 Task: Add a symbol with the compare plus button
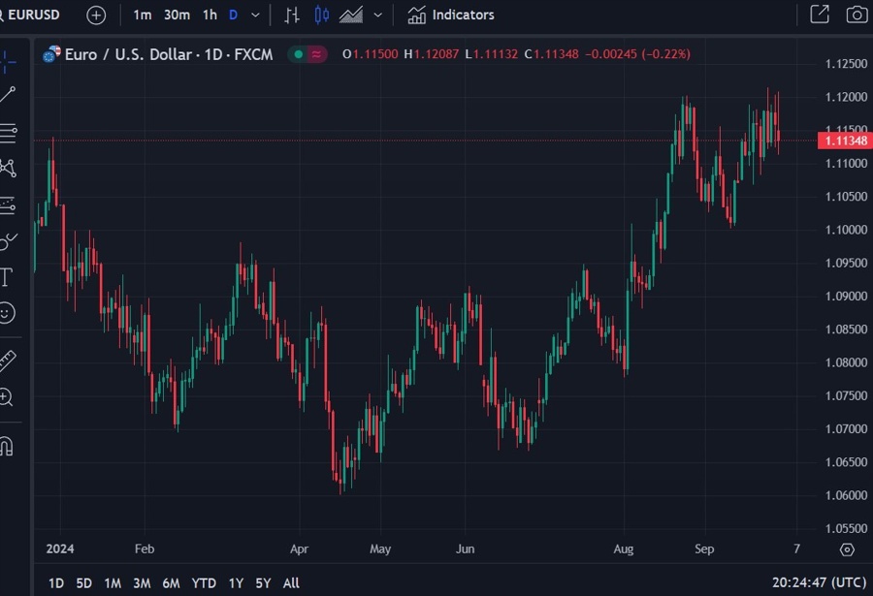pyautogui.click(x=95, y=15)
